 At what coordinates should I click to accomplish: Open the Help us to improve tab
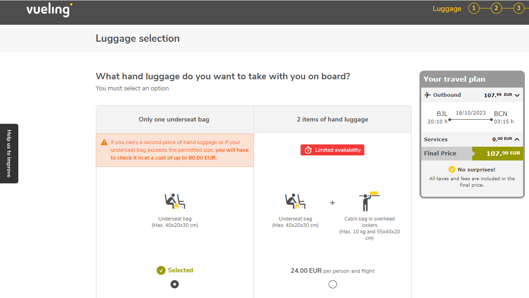(9, 154)
